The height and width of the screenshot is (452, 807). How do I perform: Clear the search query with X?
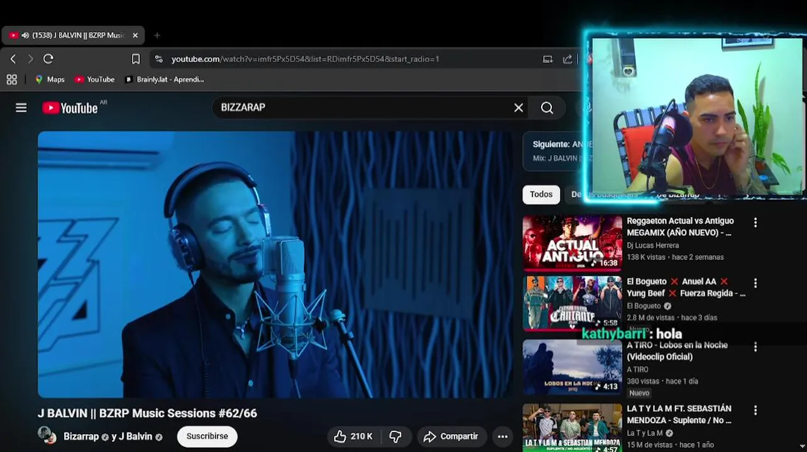[x=519, y=108]
